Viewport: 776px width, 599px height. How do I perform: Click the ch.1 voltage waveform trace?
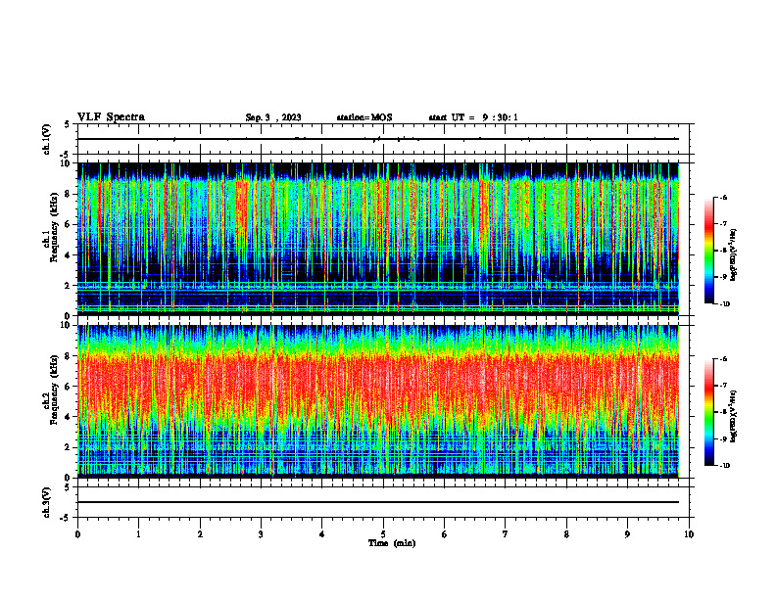[378, 139]
